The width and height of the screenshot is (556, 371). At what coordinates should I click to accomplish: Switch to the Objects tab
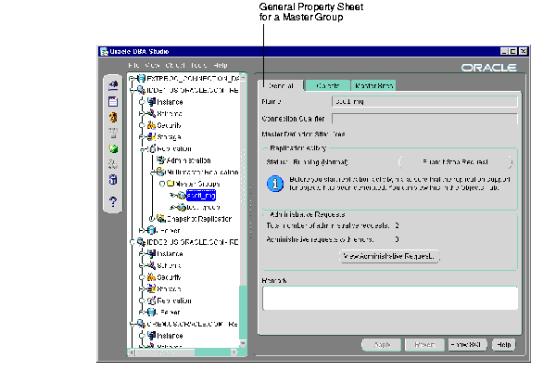click(x=326, y=85)
